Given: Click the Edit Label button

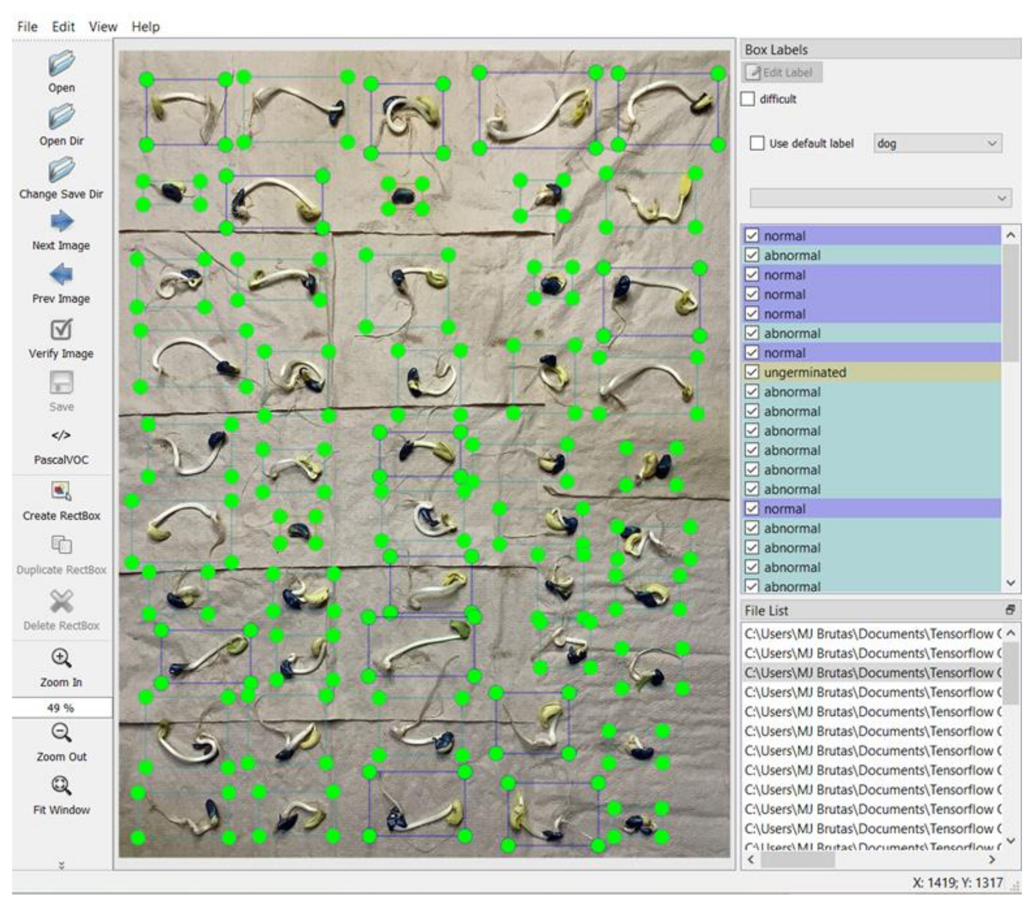Looking at the screenshot, I should click(x=782, y=73).
